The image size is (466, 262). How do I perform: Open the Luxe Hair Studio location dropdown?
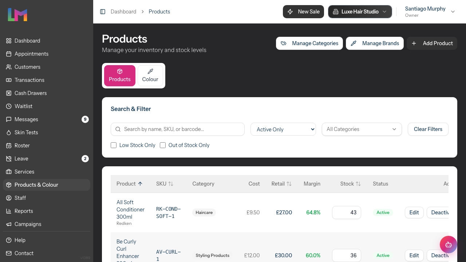pyautogui.click(x=360, y=12)
